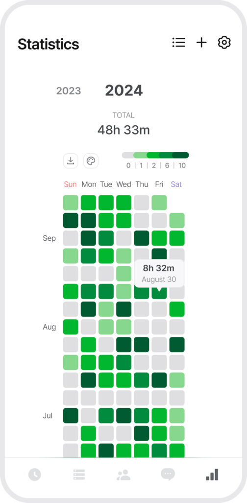Click the lightest green legend segment
247x503 pixels.
tap(140, 155)
